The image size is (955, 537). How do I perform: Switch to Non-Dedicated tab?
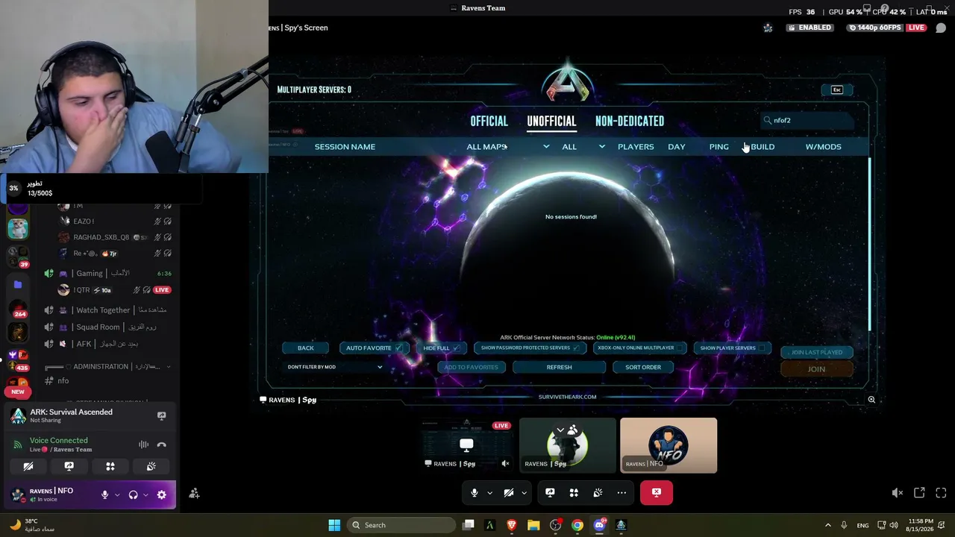[630, 121]
